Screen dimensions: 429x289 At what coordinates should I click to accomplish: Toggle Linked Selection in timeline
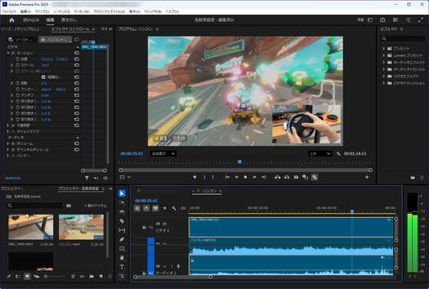point(156,209)
